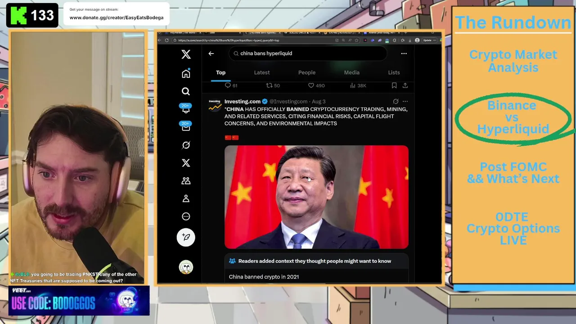Screen dimensions: 576x324
Task: Open Explore search in X sidebar
Action: coord(186,91)
